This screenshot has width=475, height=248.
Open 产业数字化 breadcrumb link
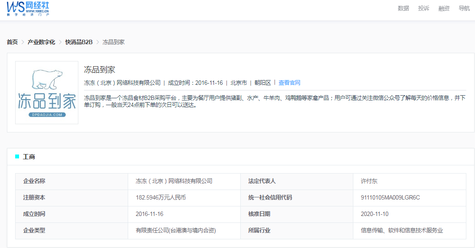[x=41, y=42]
